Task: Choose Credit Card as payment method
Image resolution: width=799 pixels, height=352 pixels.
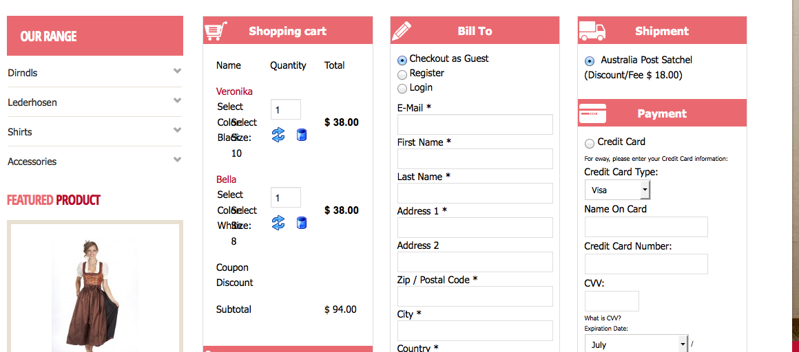Action: 589,143
